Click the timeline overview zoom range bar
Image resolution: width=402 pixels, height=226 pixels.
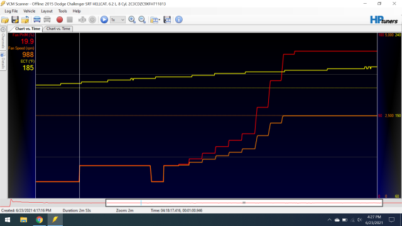point(244,203)
